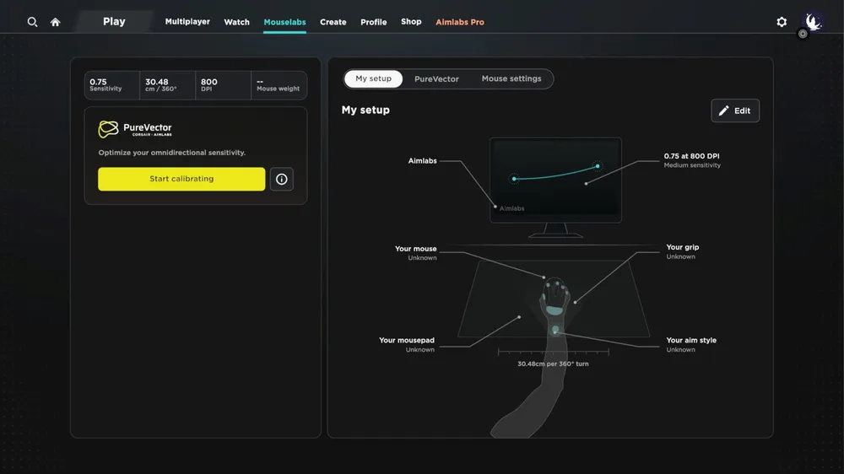Screen dimensions: 844x474
Task: Click the 30.48cm per 360° turn text
Action: tap(553, 364)
